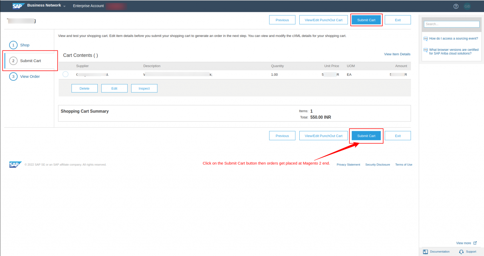This screenshot has height=256, width=484.
Task: Click the SAP logo in header
Action: [19, 6]
